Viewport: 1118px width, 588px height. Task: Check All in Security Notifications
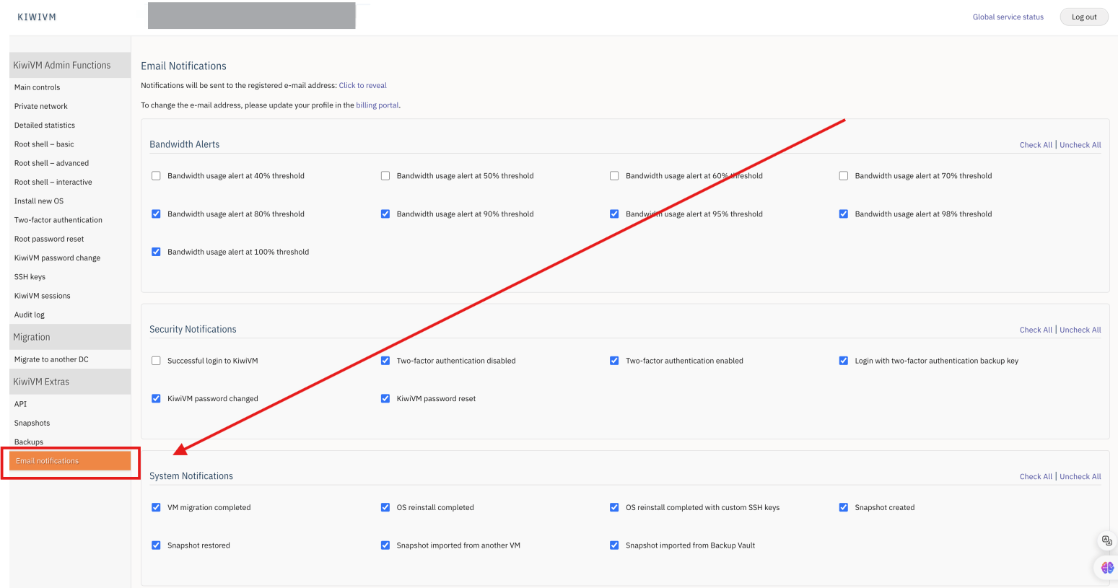point(1036,330)
